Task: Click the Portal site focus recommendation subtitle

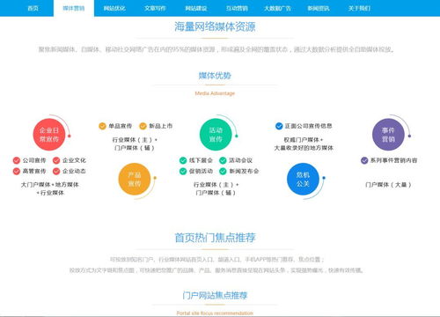Action: click(215, 313)
